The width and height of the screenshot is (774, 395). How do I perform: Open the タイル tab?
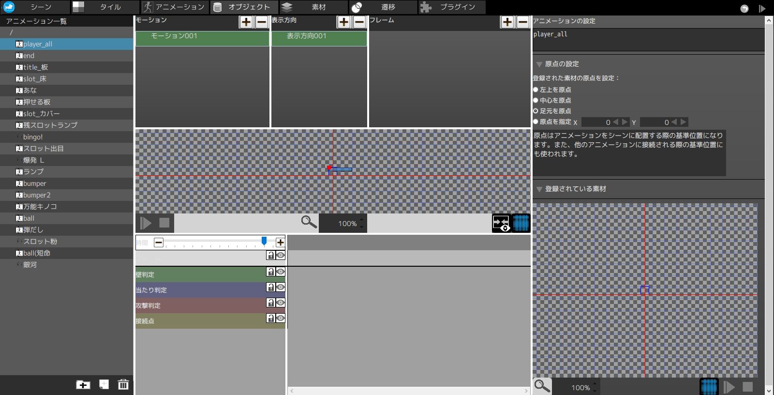point(105,7)
